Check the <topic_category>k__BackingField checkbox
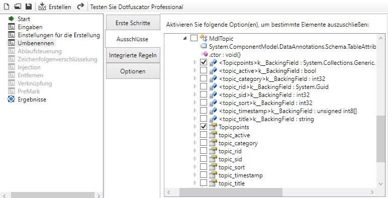Screen dimensions: 388x198 pyautogui.click(x=204, y=78)
